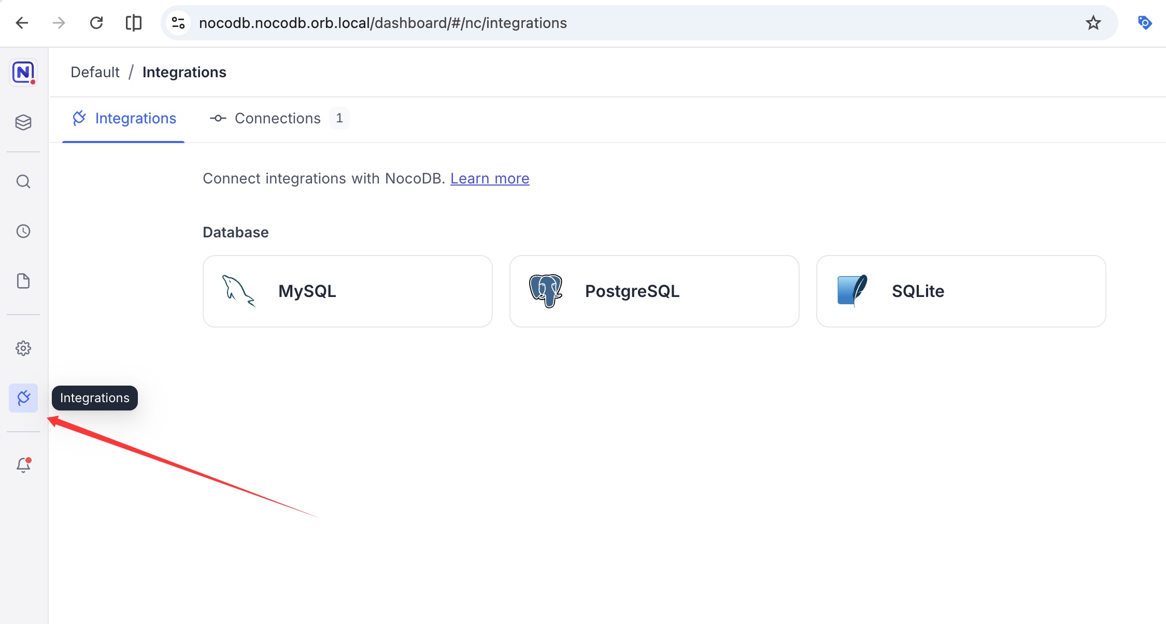The height and width of the screenshot is (624, 1166).
Task: Open notifications bell in sidebar
Action: (23, 465)
